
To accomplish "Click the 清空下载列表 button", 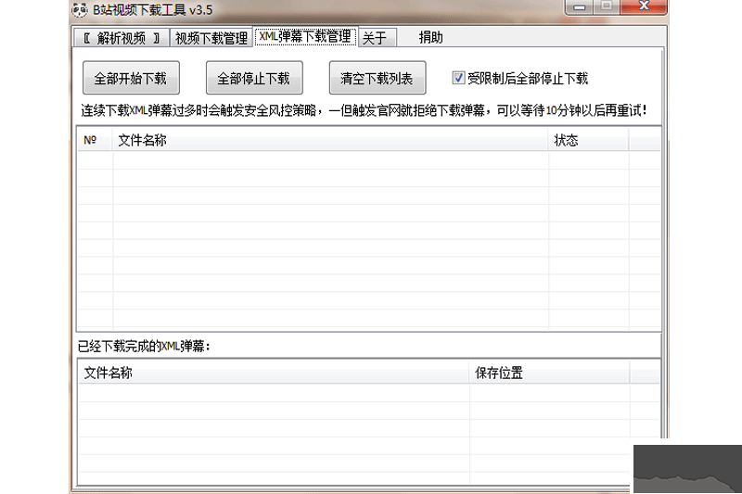I will 377,78.
